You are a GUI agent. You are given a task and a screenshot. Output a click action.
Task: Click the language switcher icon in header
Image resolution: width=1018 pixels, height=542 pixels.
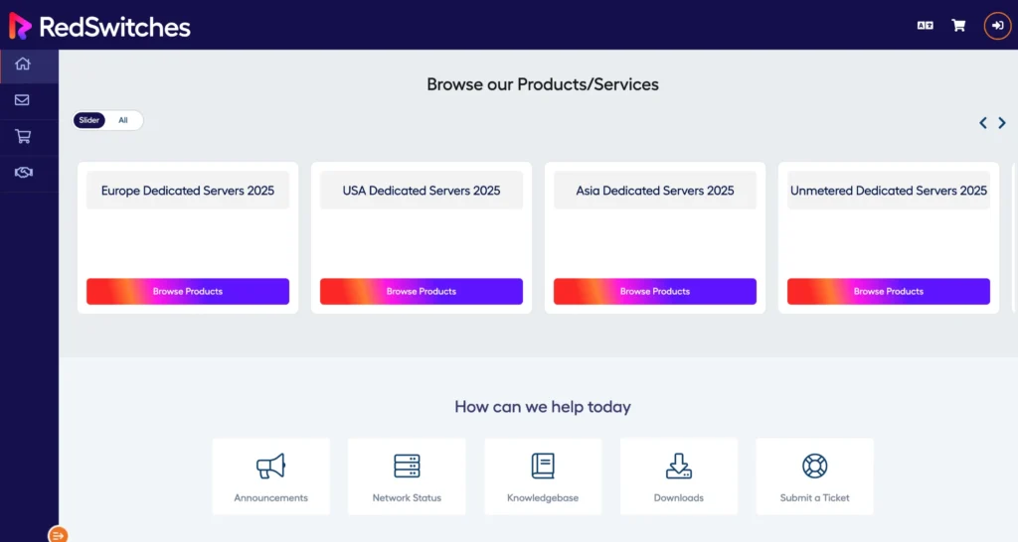coord(925,26)
